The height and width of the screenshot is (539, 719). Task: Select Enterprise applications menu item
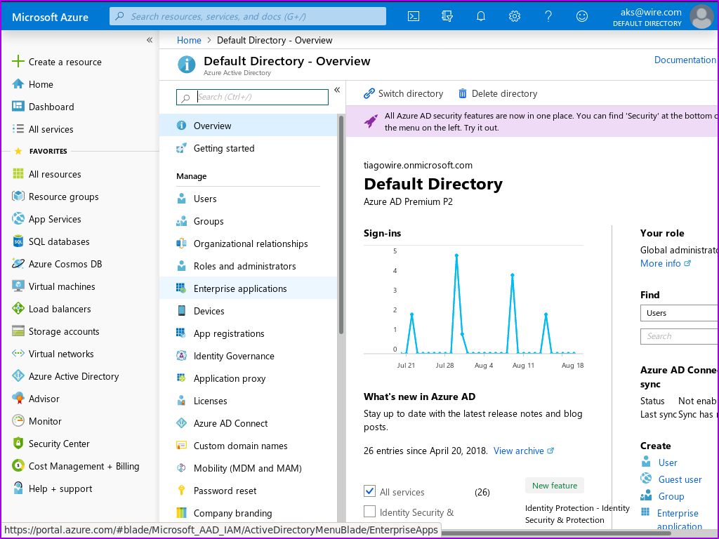click(x=248, y=288)
